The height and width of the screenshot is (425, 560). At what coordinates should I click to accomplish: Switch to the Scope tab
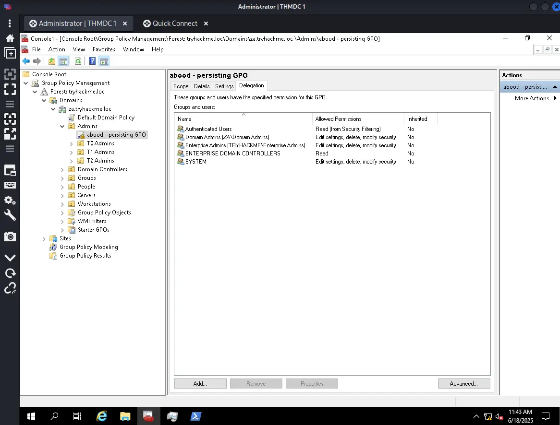[x=181, y=86]
